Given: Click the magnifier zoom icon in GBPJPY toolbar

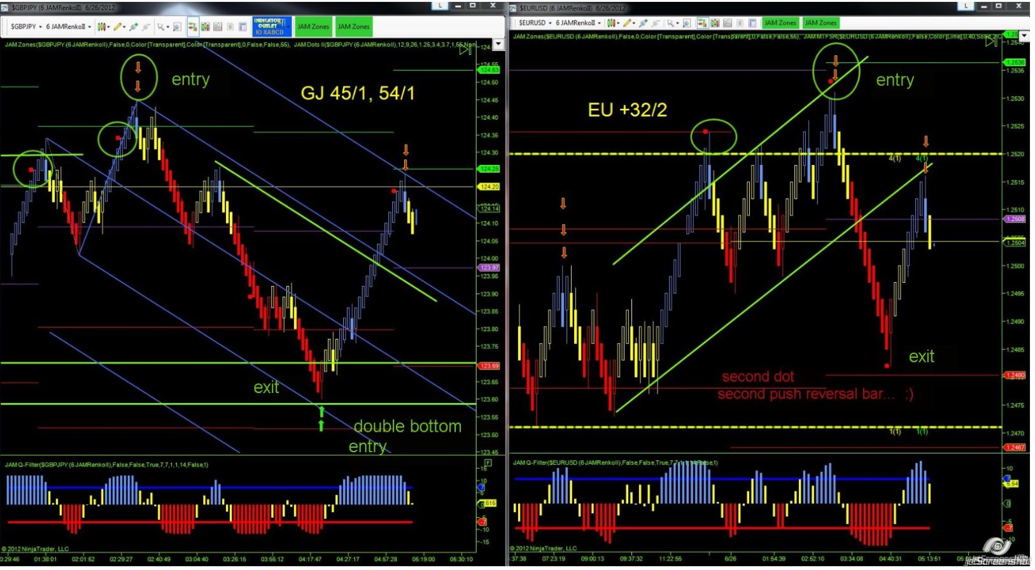Looking at the screenshot, I should 177,27.
